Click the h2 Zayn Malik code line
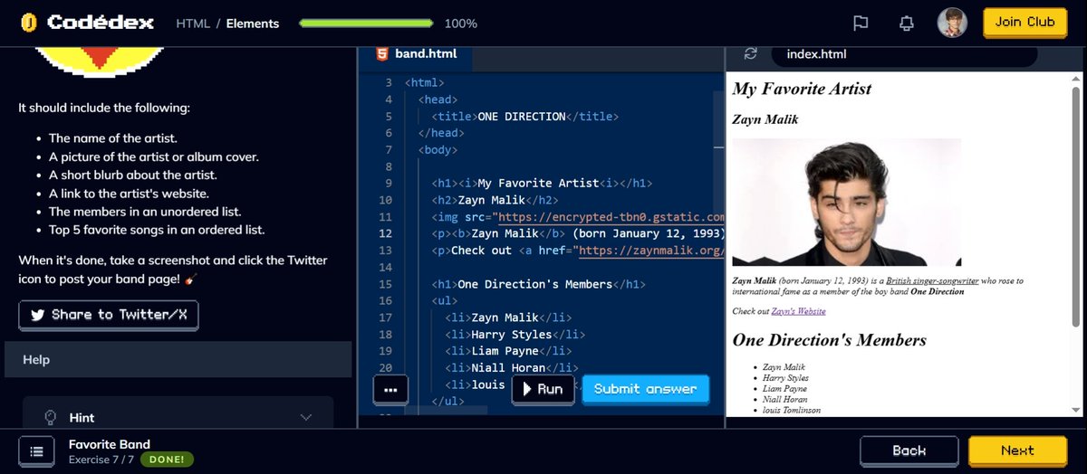The height and width of the screenshot is (474, 1087). point(495,200)
